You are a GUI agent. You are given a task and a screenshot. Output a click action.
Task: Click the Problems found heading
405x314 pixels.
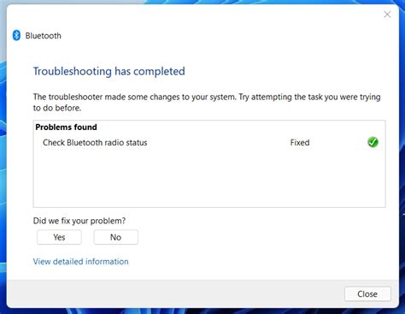(x=66, y=127)
